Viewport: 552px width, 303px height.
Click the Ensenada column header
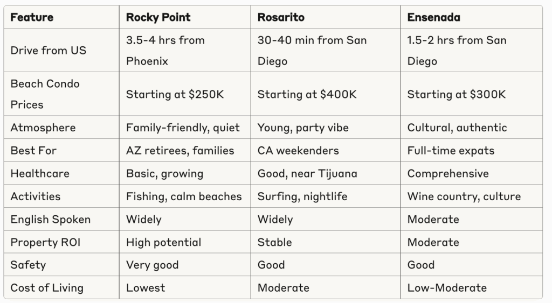(x=434, y=17)
